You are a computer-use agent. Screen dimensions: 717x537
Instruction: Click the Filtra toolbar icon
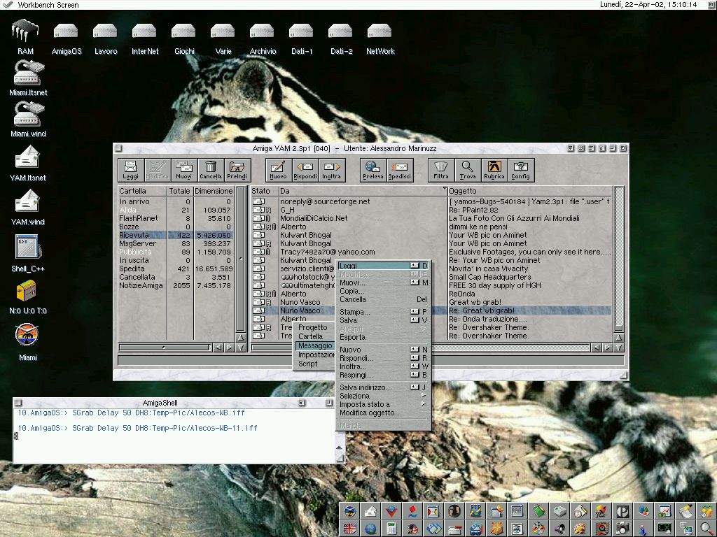click(x=441, y=170)
